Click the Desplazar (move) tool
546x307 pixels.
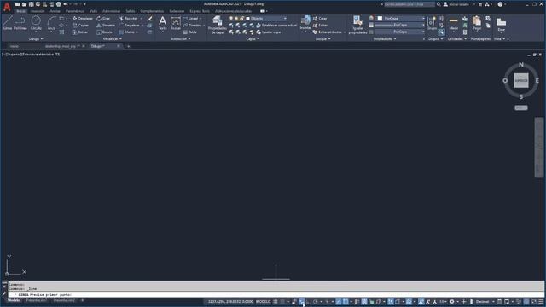click(x=83, y=19)
